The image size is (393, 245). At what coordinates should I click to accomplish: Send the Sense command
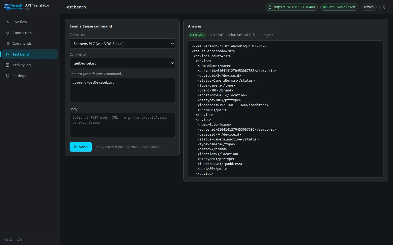point(81,147)
